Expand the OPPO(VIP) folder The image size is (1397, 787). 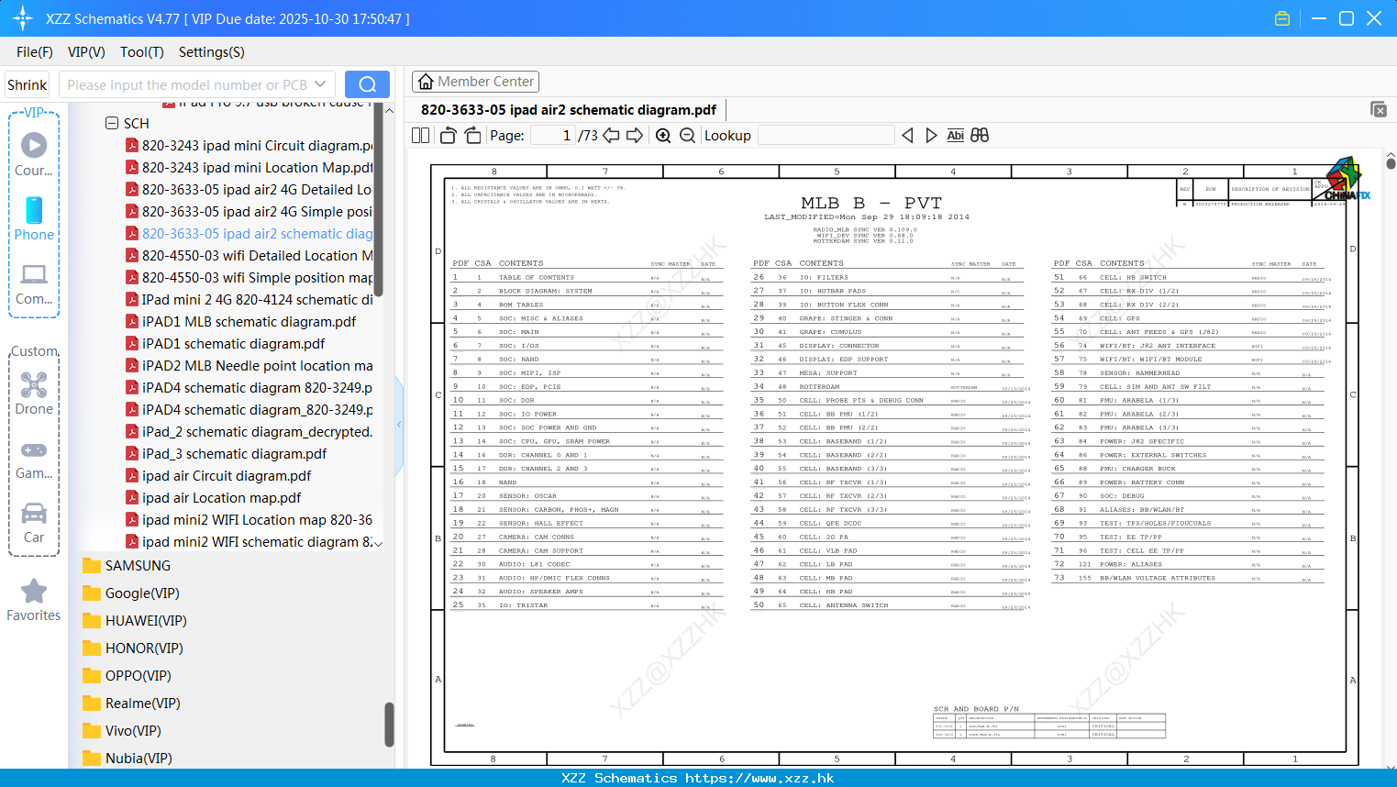tap(127, 676)
